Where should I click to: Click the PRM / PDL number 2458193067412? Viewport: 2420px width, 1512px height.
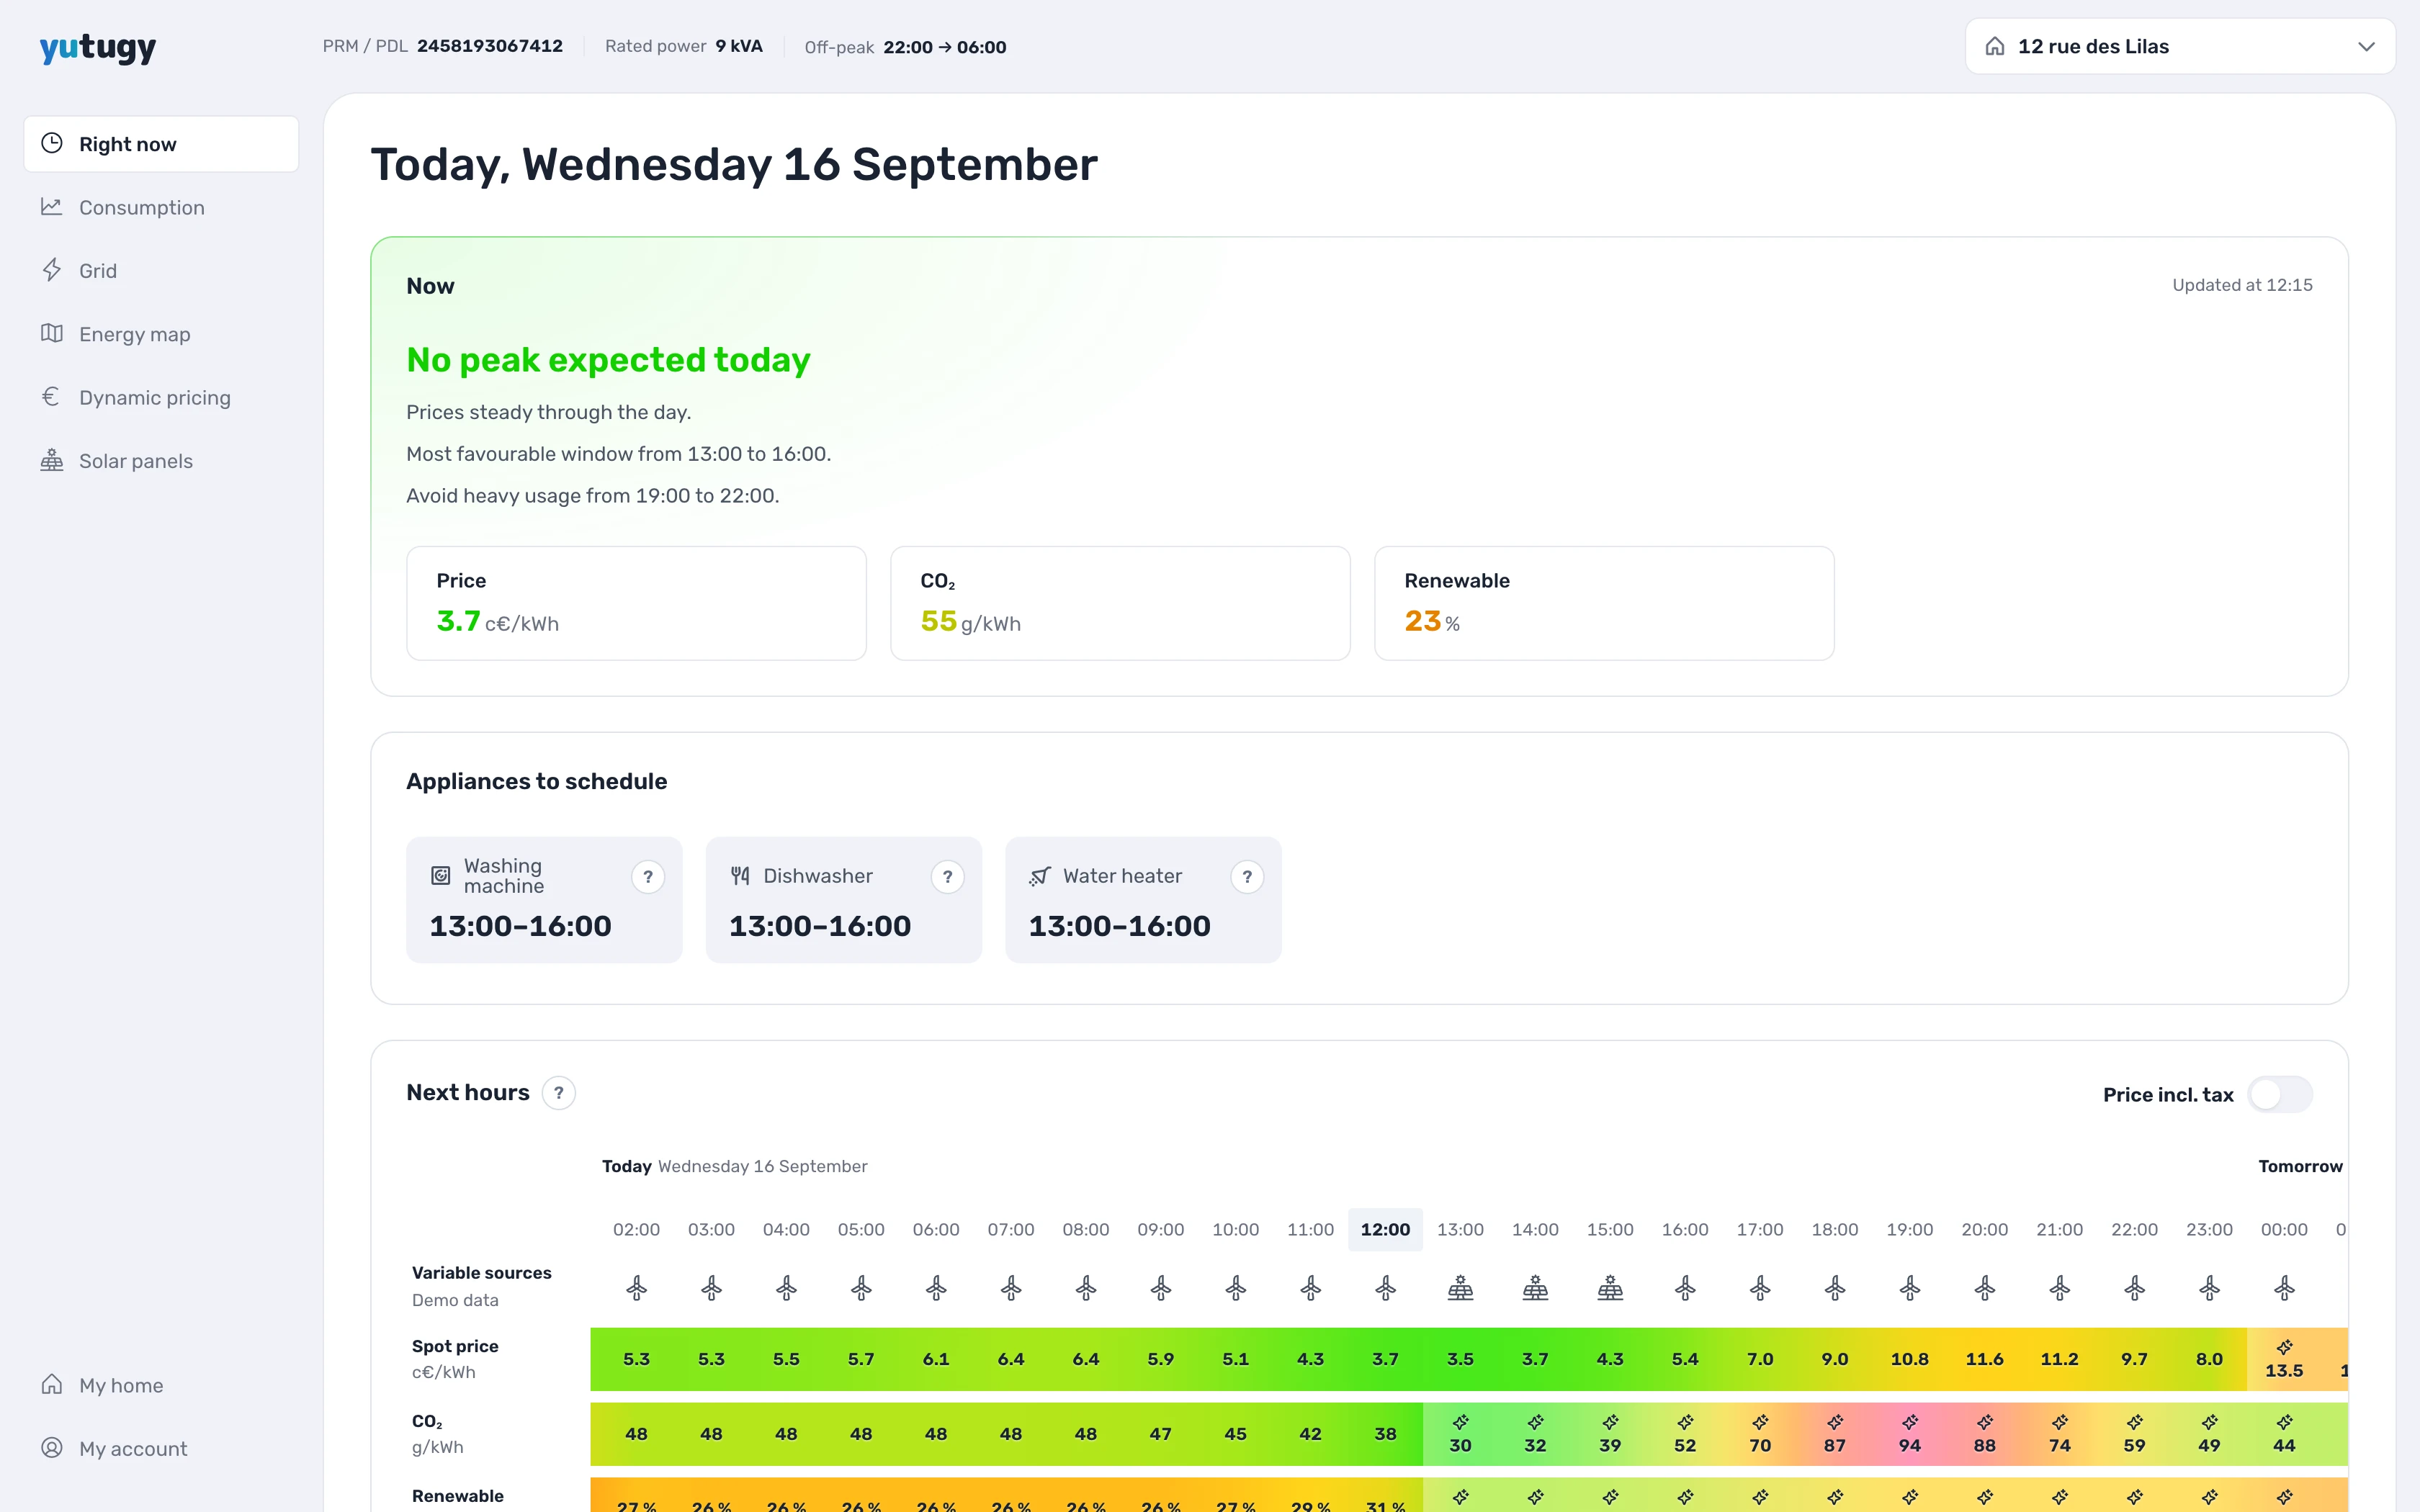click(490, 46)
